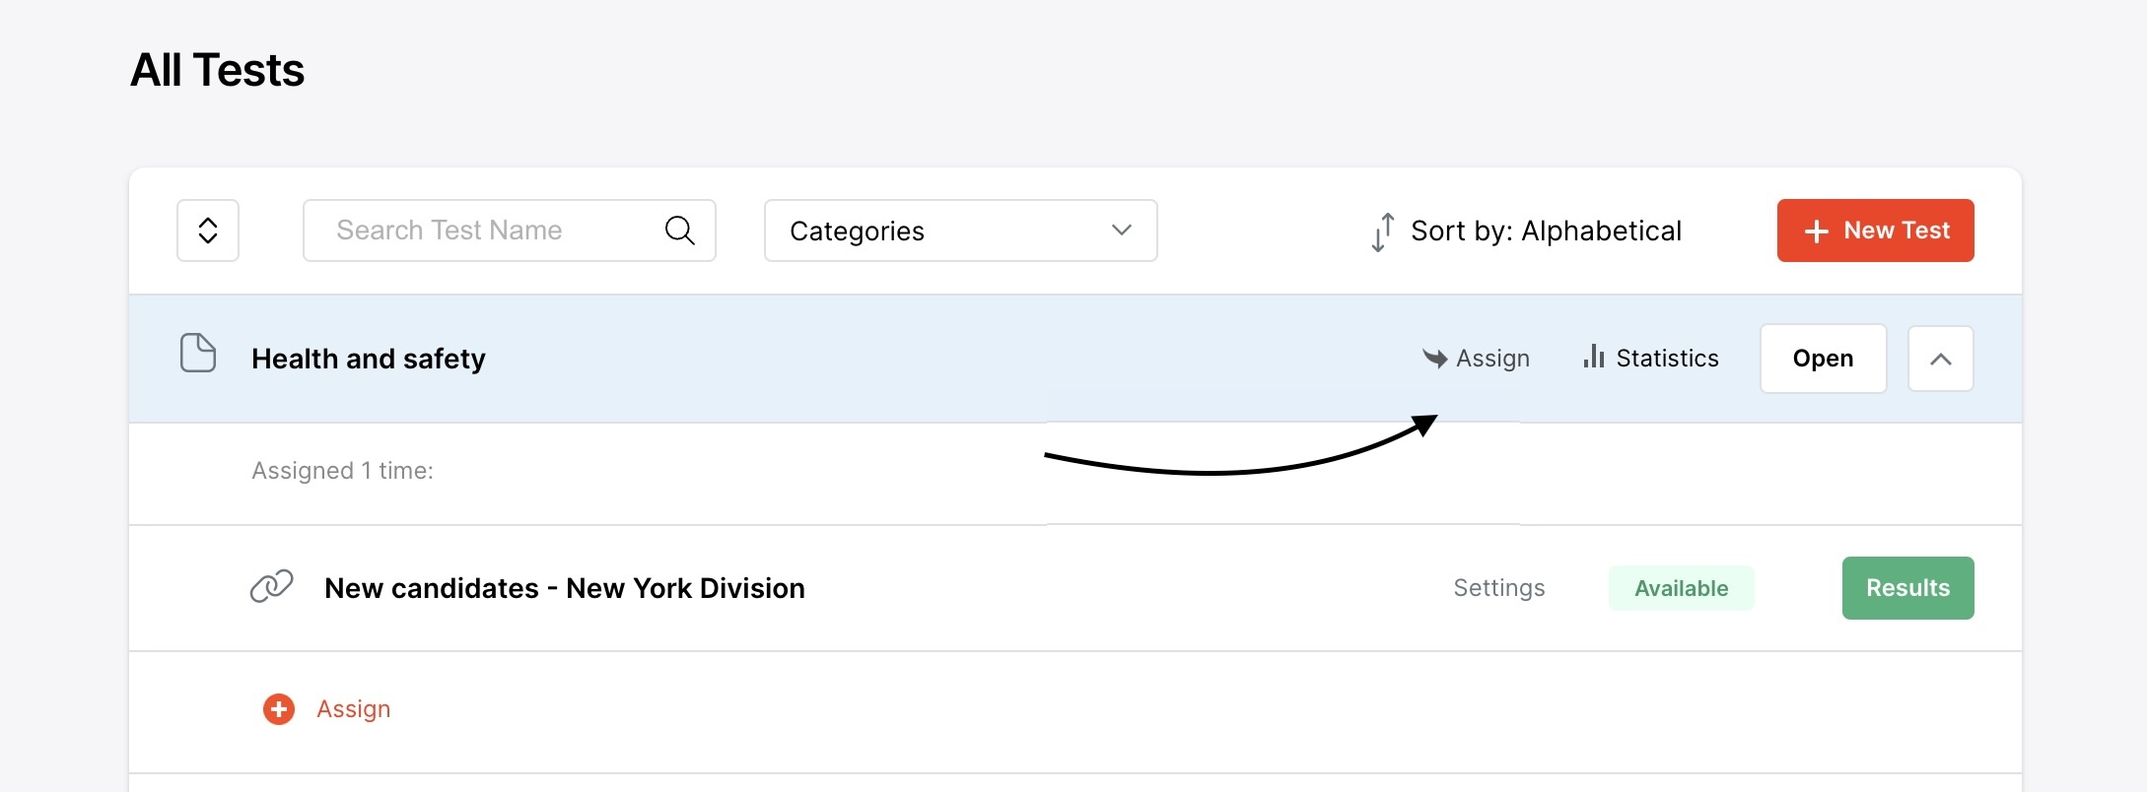The width and height of the screenshot is (2147, 792).
Task: Click the plus icon in New Test button
Action: click(1816, 231)
